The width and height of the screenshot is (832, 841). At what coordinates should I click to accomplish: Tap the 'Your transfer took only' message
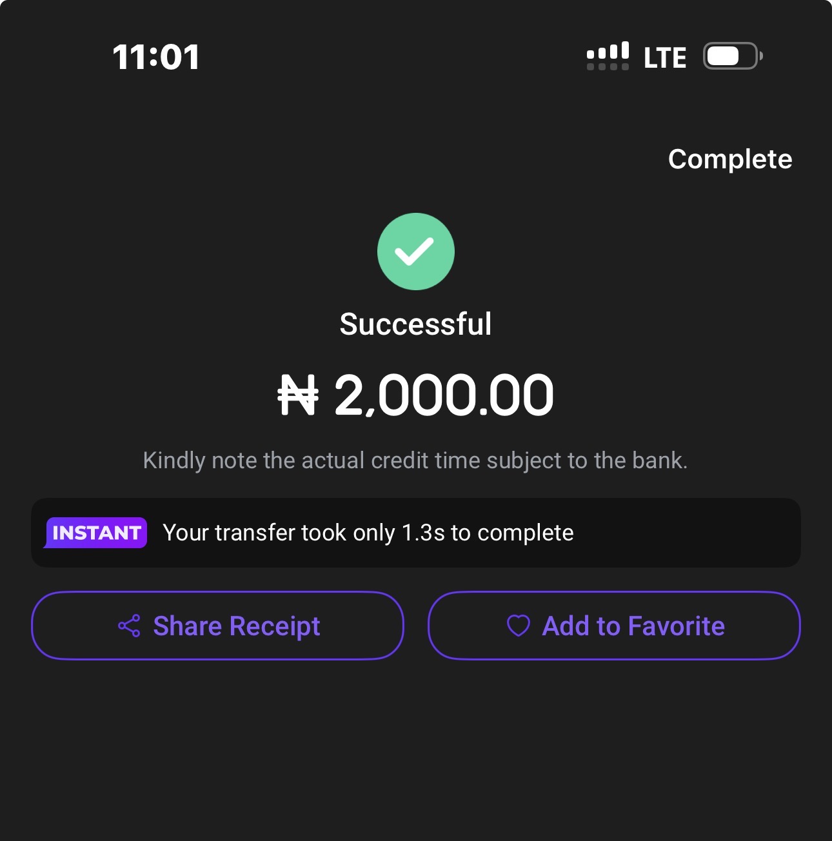(x=279, y=533)
